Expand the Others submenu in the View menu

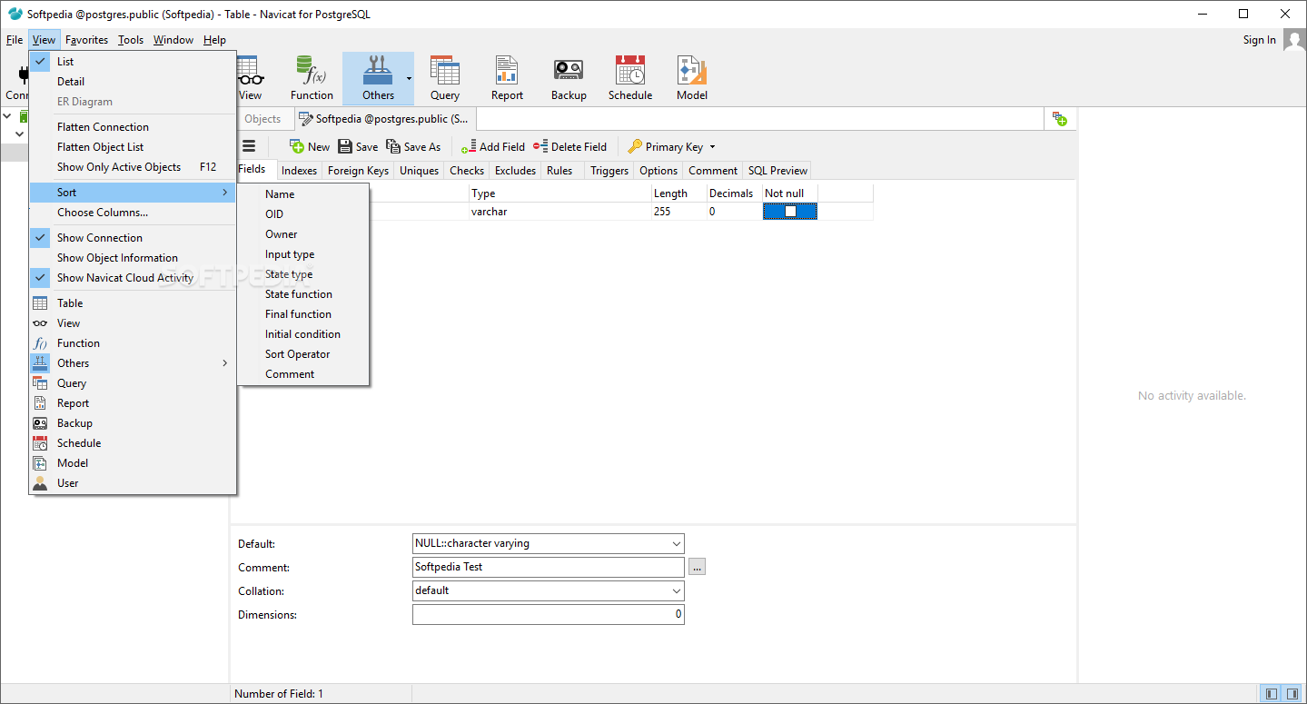point(133,363)
